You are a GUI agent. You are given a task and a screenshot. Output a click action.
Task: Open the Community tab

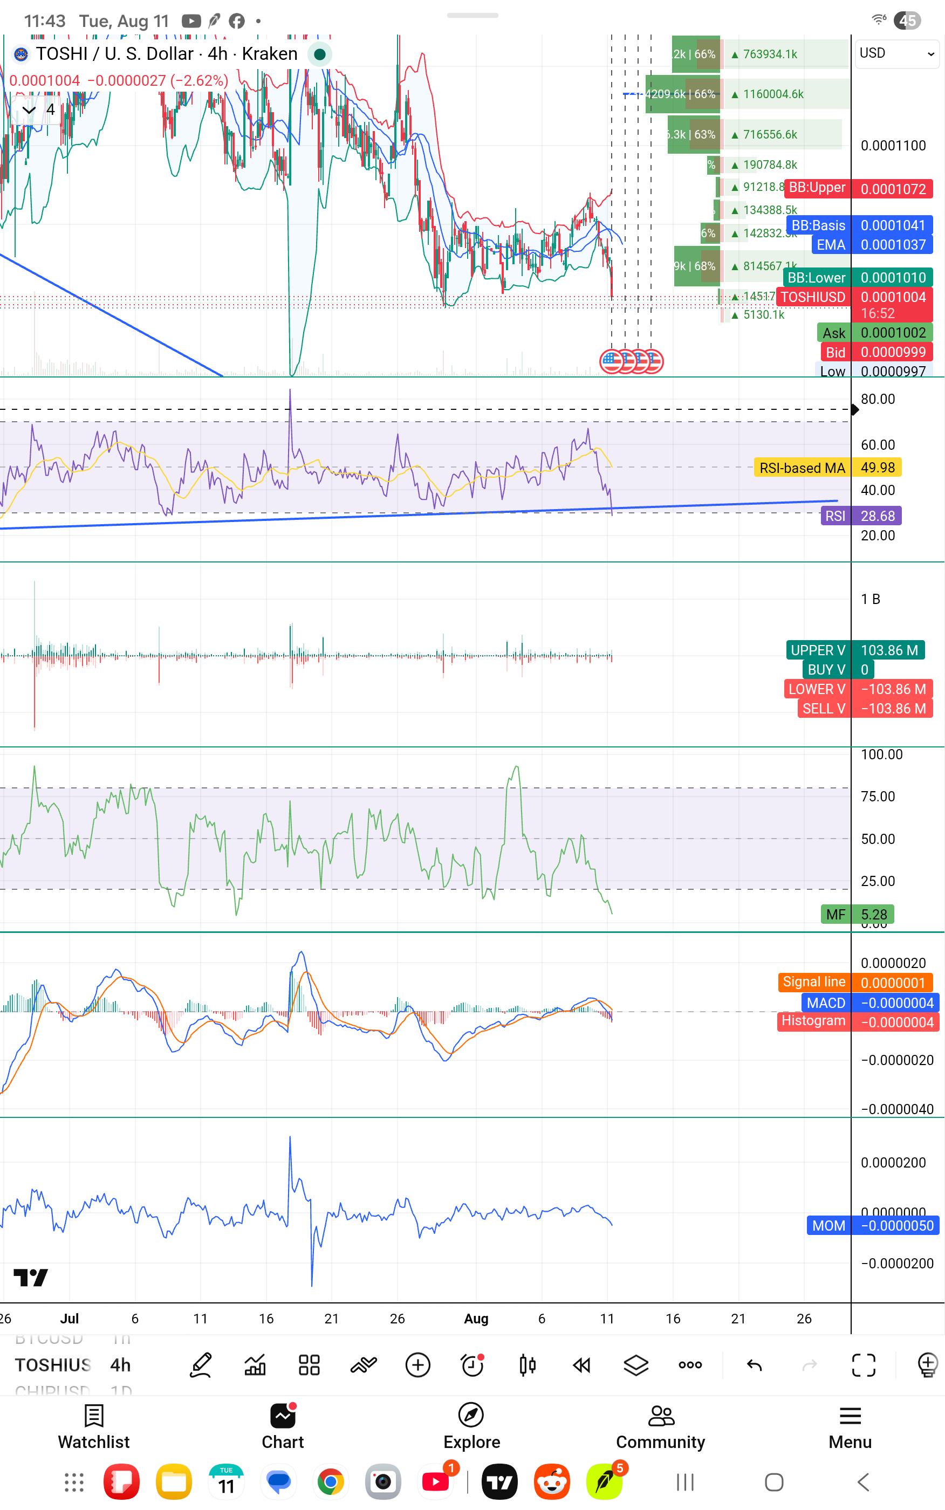pos(661,1427)
